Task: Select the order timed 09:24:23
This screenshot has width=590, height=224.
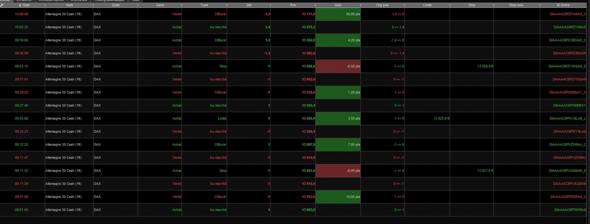Action: click(293, 132)
